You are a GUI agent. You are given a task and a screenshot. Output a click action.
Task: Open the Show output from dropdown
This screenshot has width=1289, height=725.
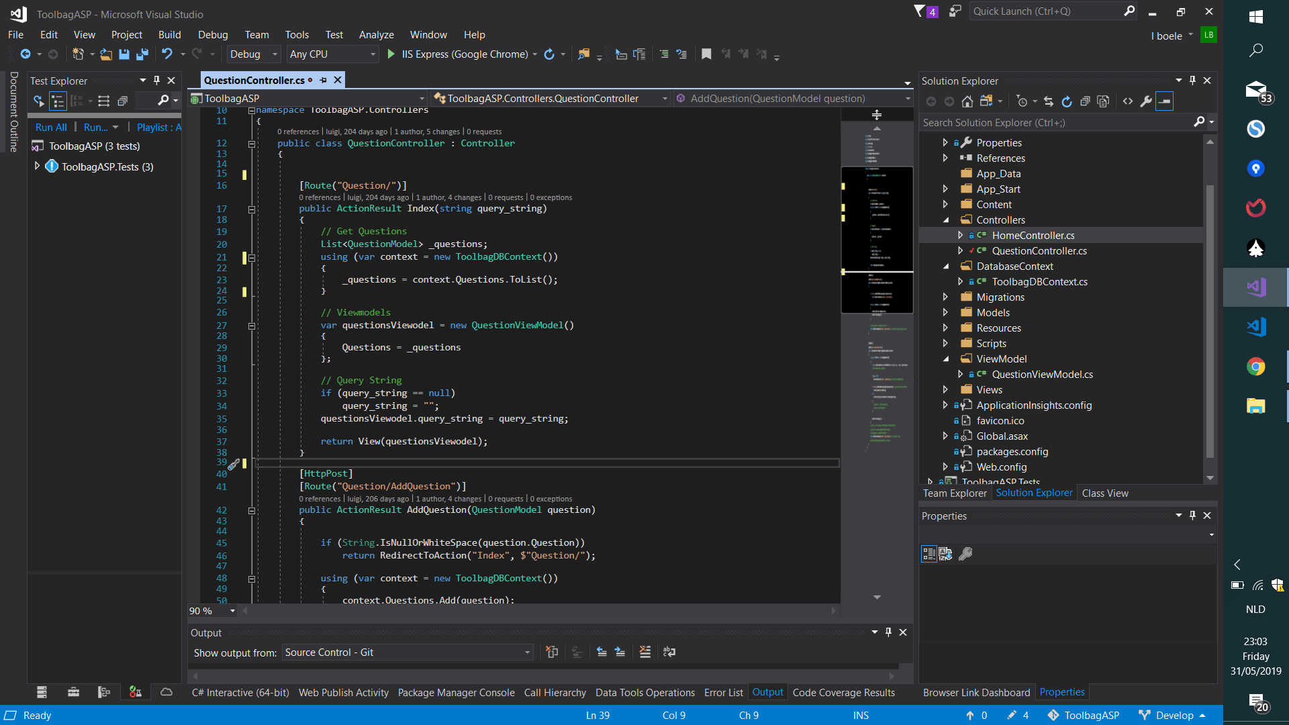click(x=408, y=652)
